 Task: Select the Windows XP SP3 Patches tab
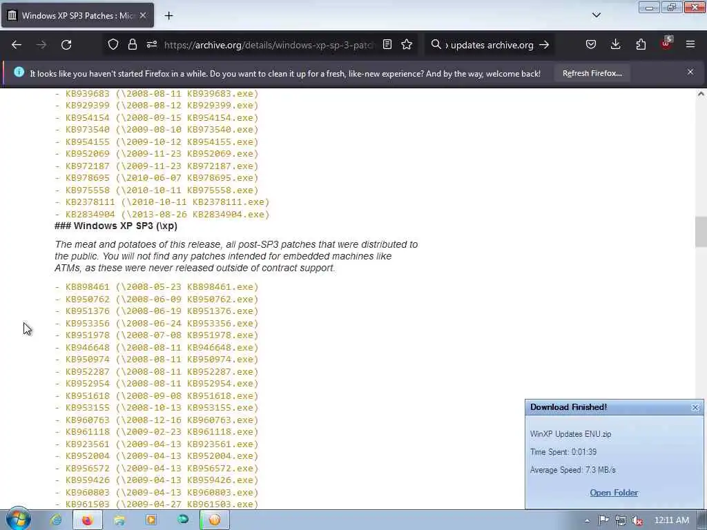[x=77, y=16]
